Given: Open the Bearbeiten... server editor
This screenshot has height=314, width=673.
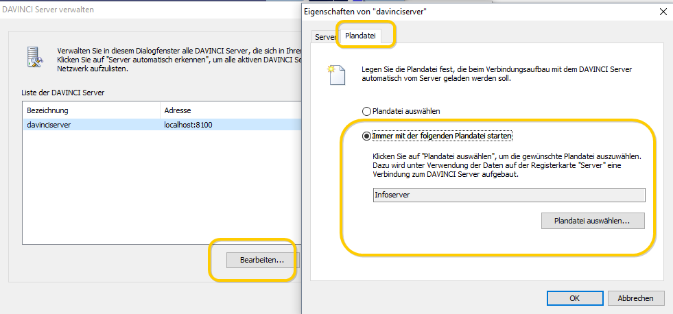Looking at the screenshot, I should click(262, 260).
